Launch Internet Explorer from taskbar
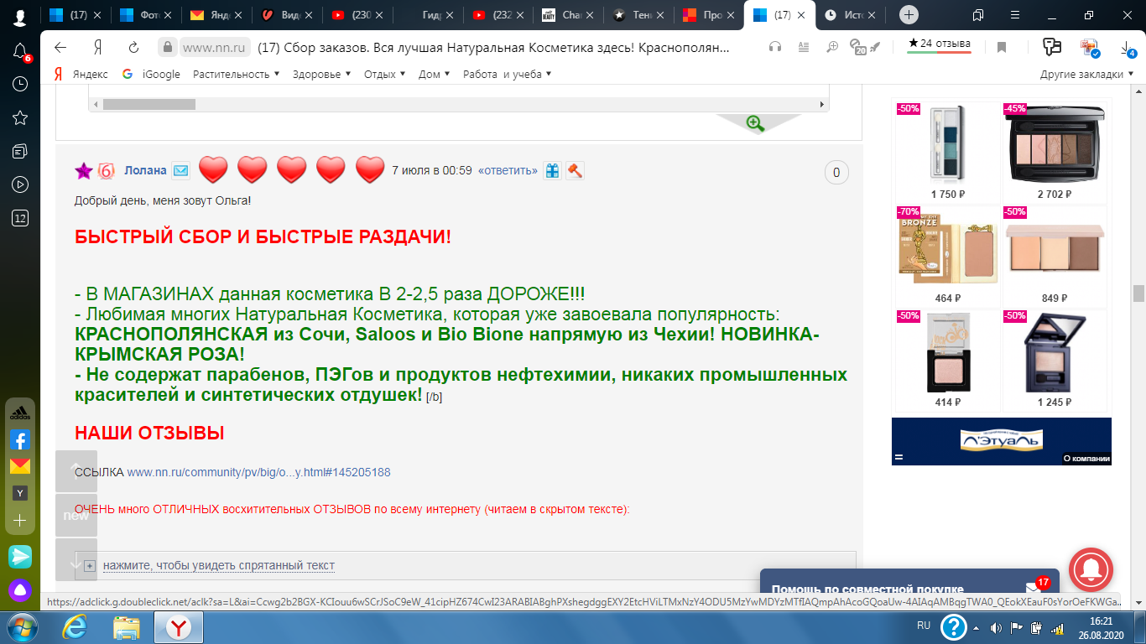 coord(76,627)
